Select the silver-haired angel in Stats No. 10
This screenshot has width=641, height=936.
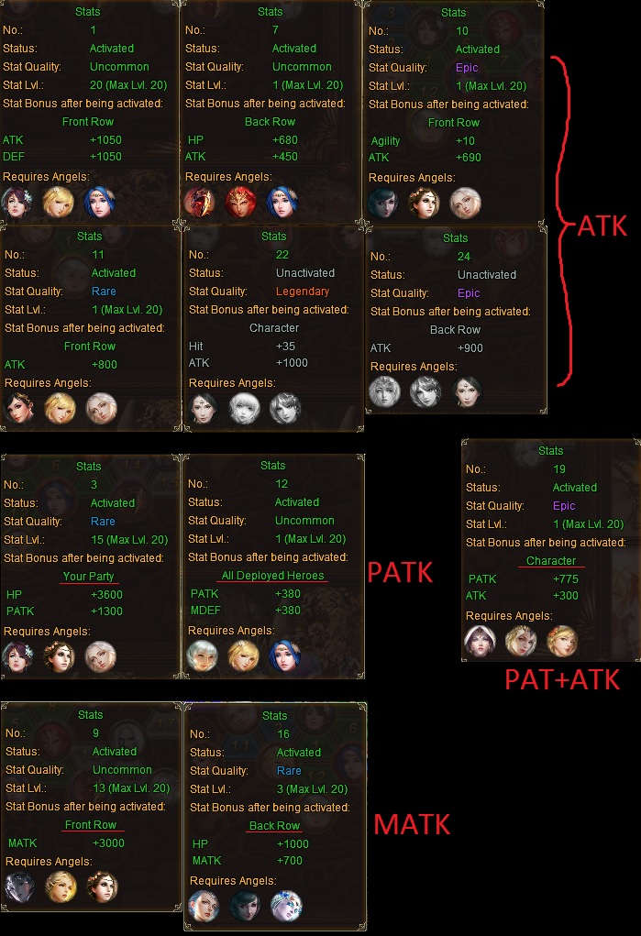pos(465,203)
